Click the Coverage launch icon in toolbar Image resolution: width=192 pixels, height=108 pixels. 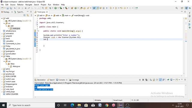click(x=61, y=8)
